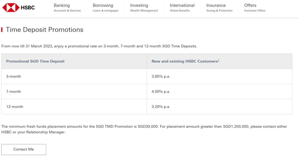Follow the footnote 1 superscript link
Image resolution: width=298 pixels, height=158 pixels.
(218, 60)
